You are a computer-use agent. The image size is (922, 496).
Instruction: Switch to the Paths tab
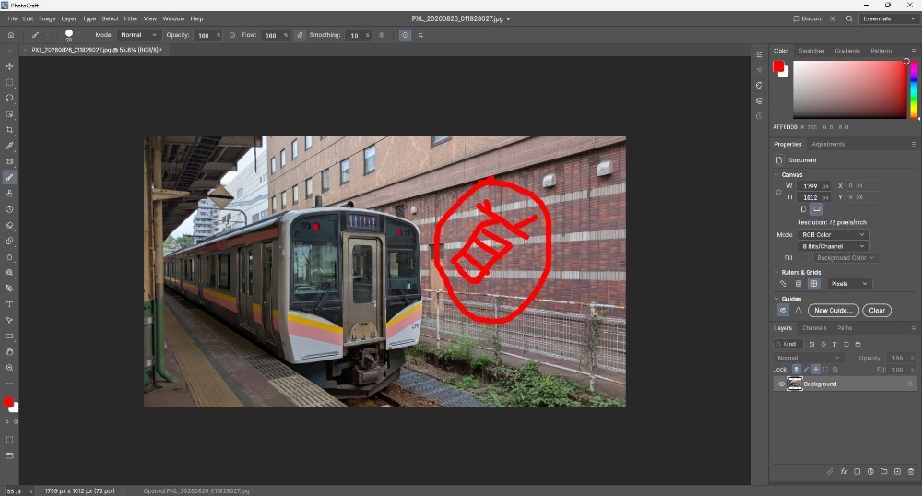click(845, 328)
